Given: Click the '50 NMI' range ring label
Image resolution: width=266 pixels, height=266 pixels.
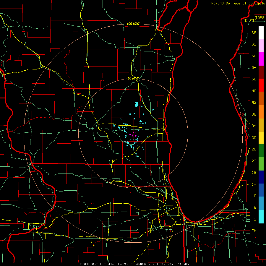Looking at the screenshot, I should coord(133,78).
